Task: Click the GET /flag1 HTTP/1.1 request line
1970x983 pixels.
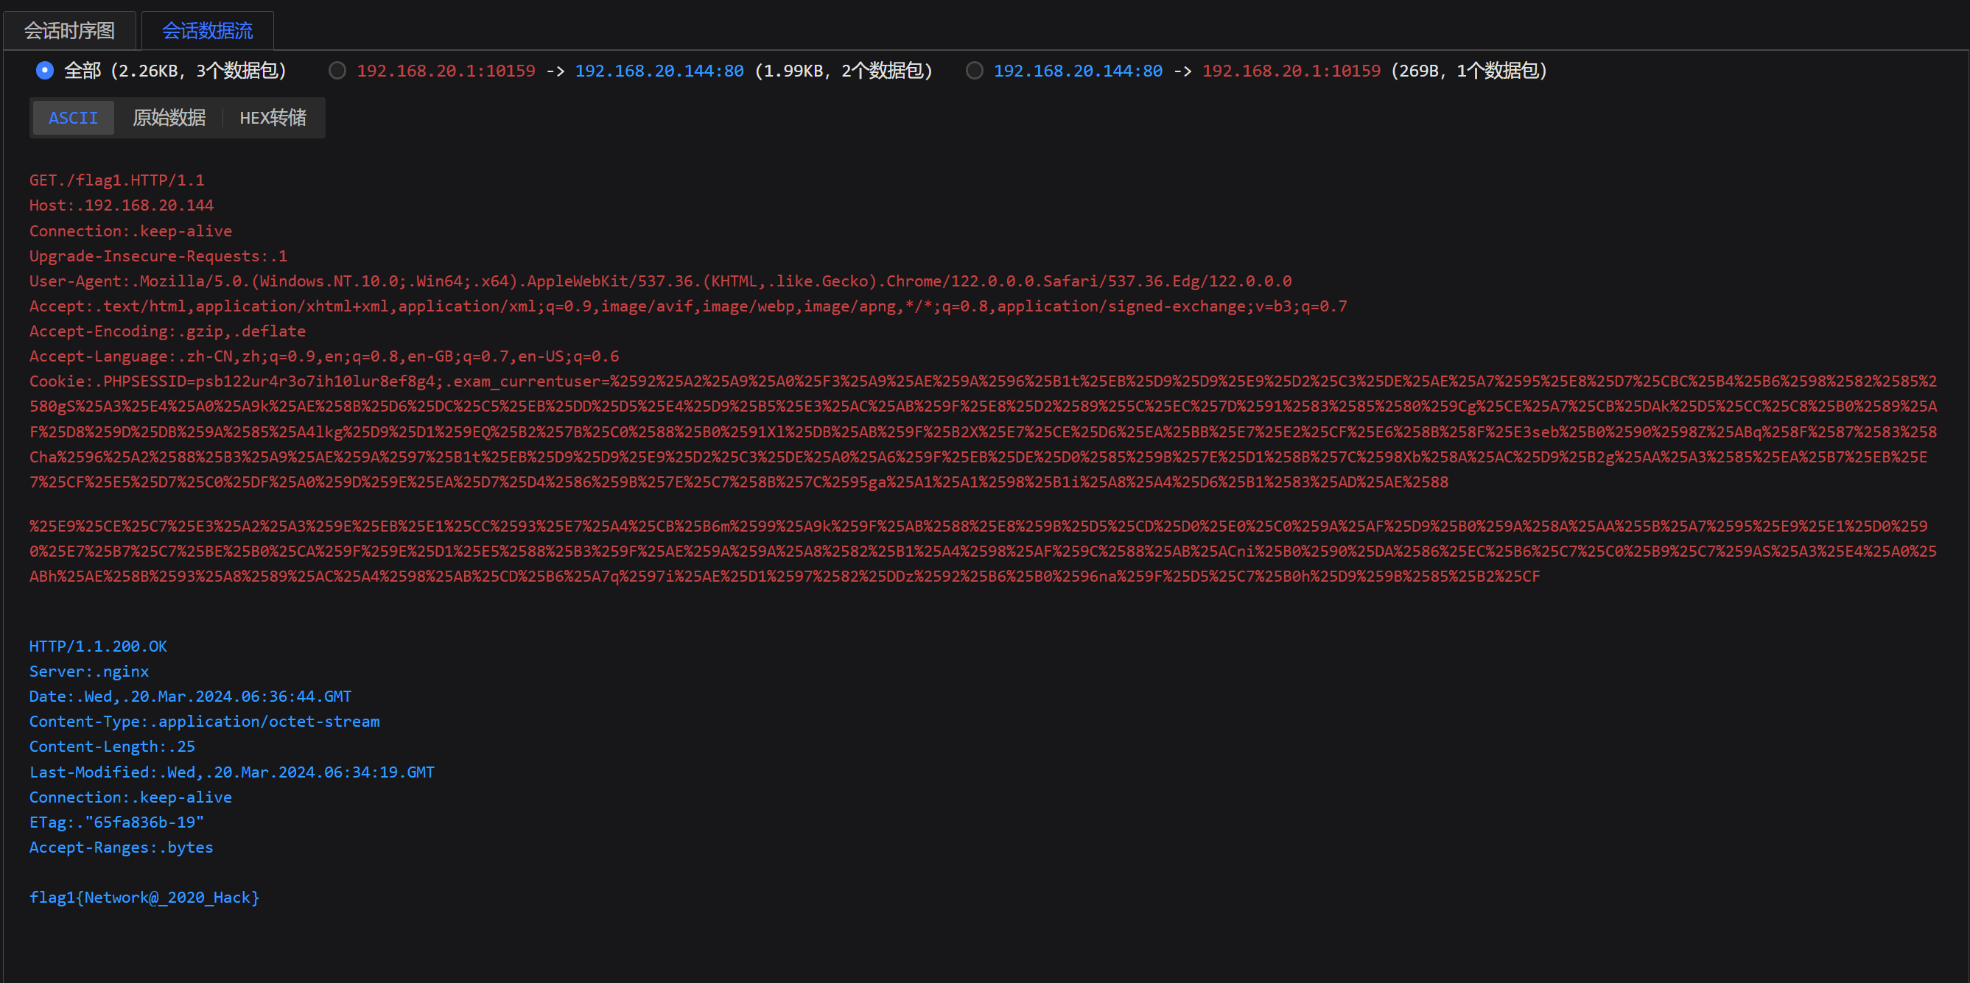Action: coord(117,180)
